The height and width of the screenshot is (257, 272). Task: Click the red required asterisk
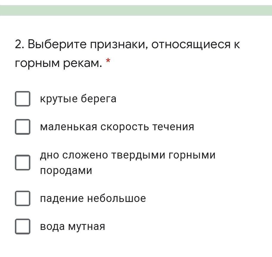(x=108, y=61)
